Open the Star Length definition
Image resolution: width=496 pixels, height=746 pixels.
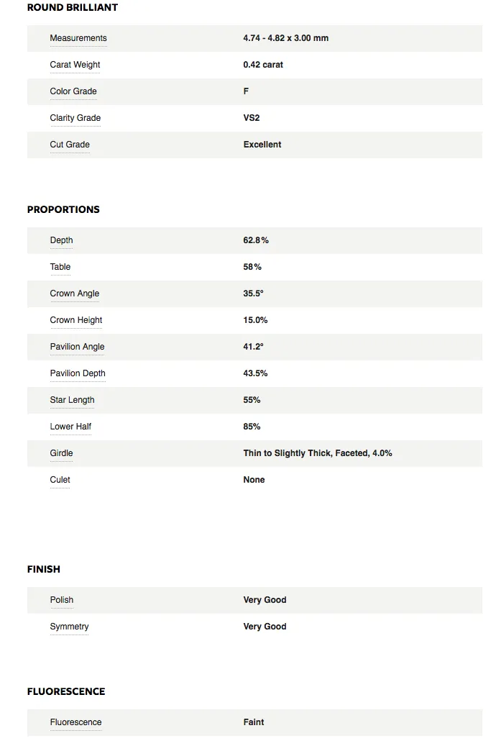click(x=73, y=400)
